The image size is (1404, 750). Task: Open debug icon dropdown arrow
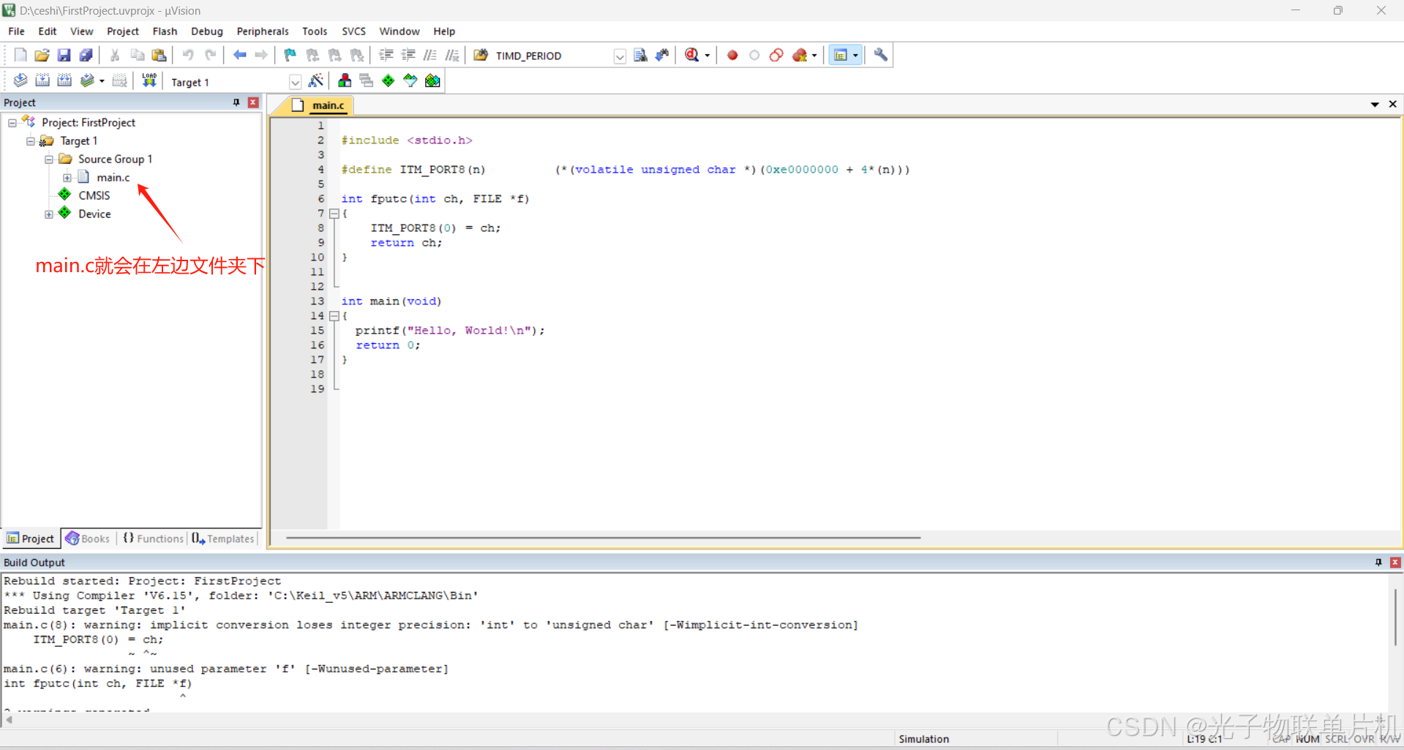pyautogui.click(x=707, y=56)
